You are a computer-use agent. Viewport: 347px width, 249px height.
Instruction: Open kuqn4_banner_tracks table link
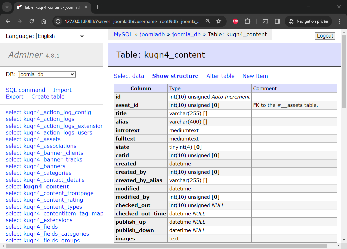tap(53, 159)
